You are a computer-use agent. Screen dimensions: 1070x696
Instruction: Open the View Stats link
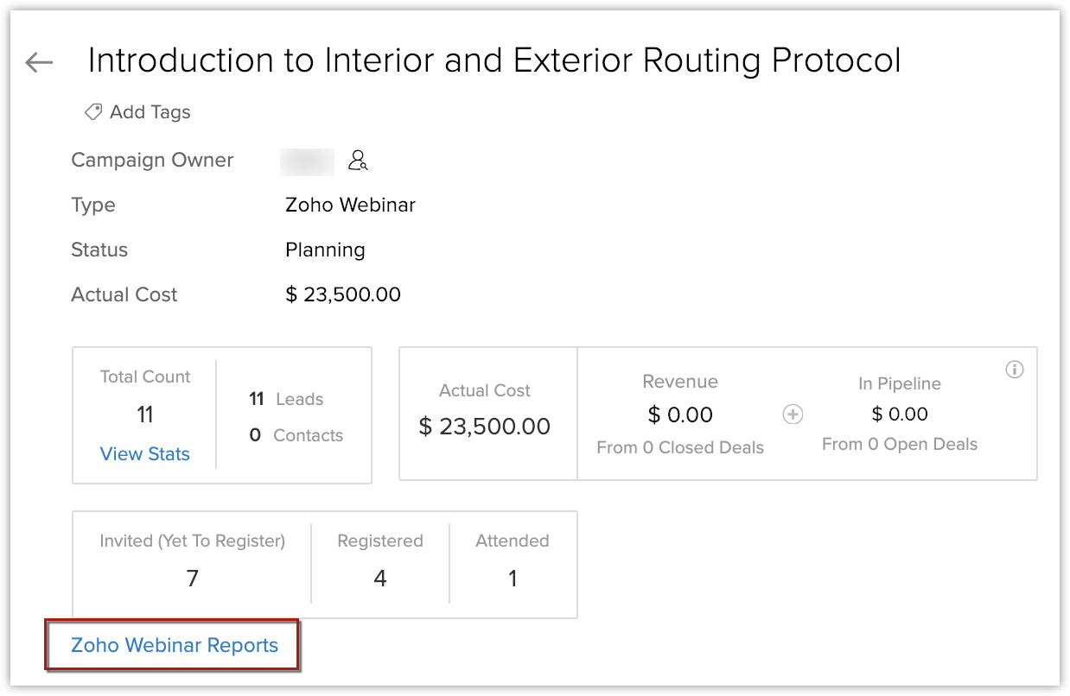(144, 454)
